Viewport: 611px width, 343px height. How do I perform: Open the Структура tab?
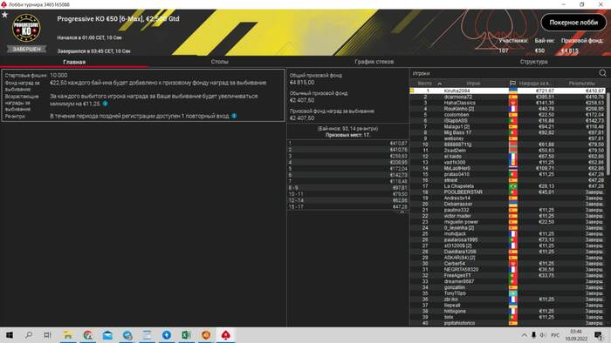click(x=533, y=62)
